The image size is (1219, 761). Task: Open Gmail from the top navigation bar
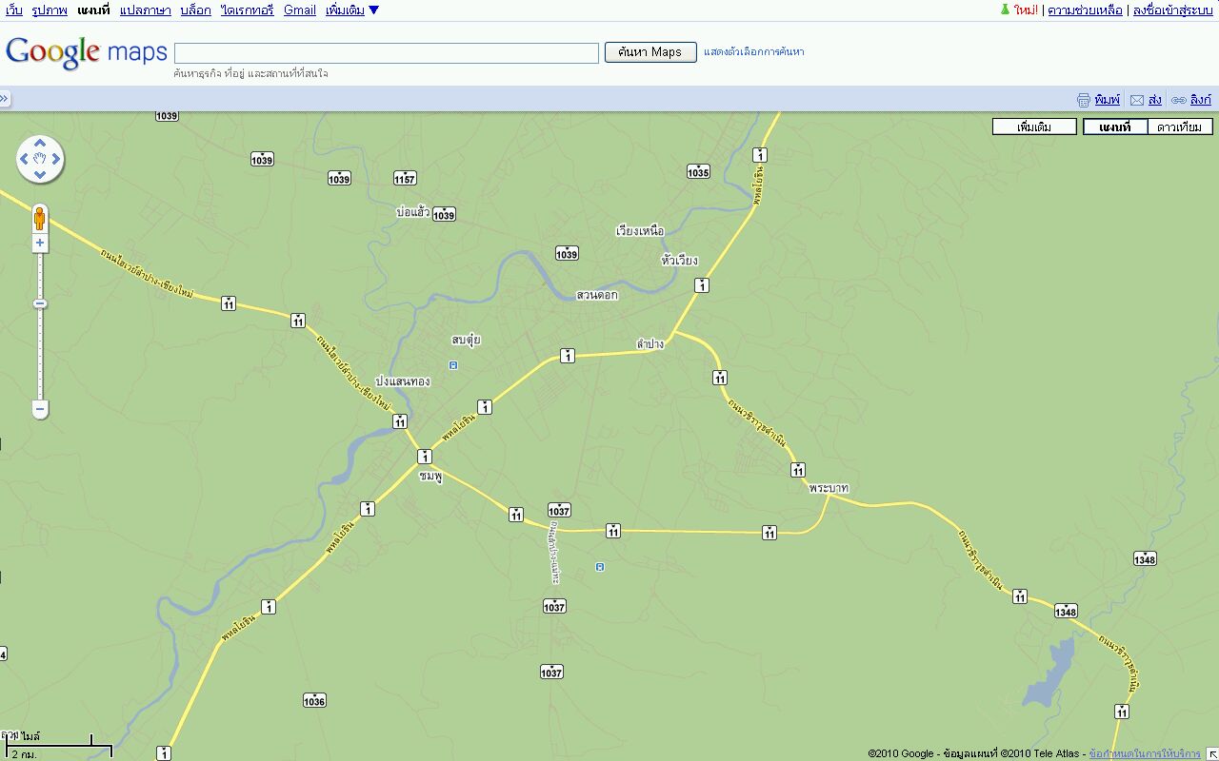pos(299,10)
